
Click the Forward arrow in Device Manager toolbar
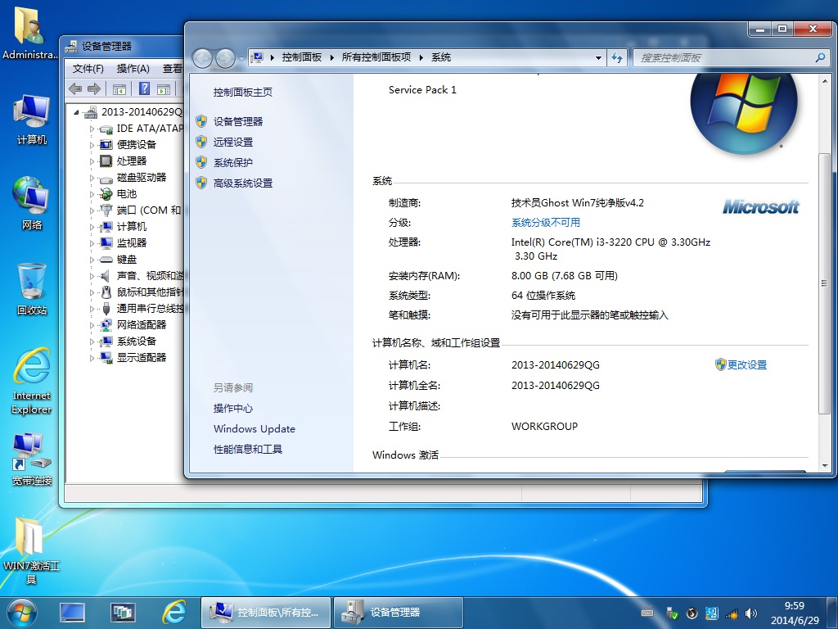pyautogui.click(x=94, y=88)
